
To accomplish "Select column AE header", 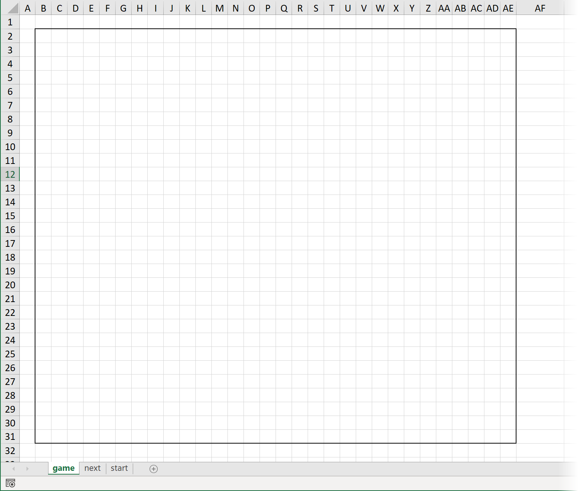I will (509, 8).
